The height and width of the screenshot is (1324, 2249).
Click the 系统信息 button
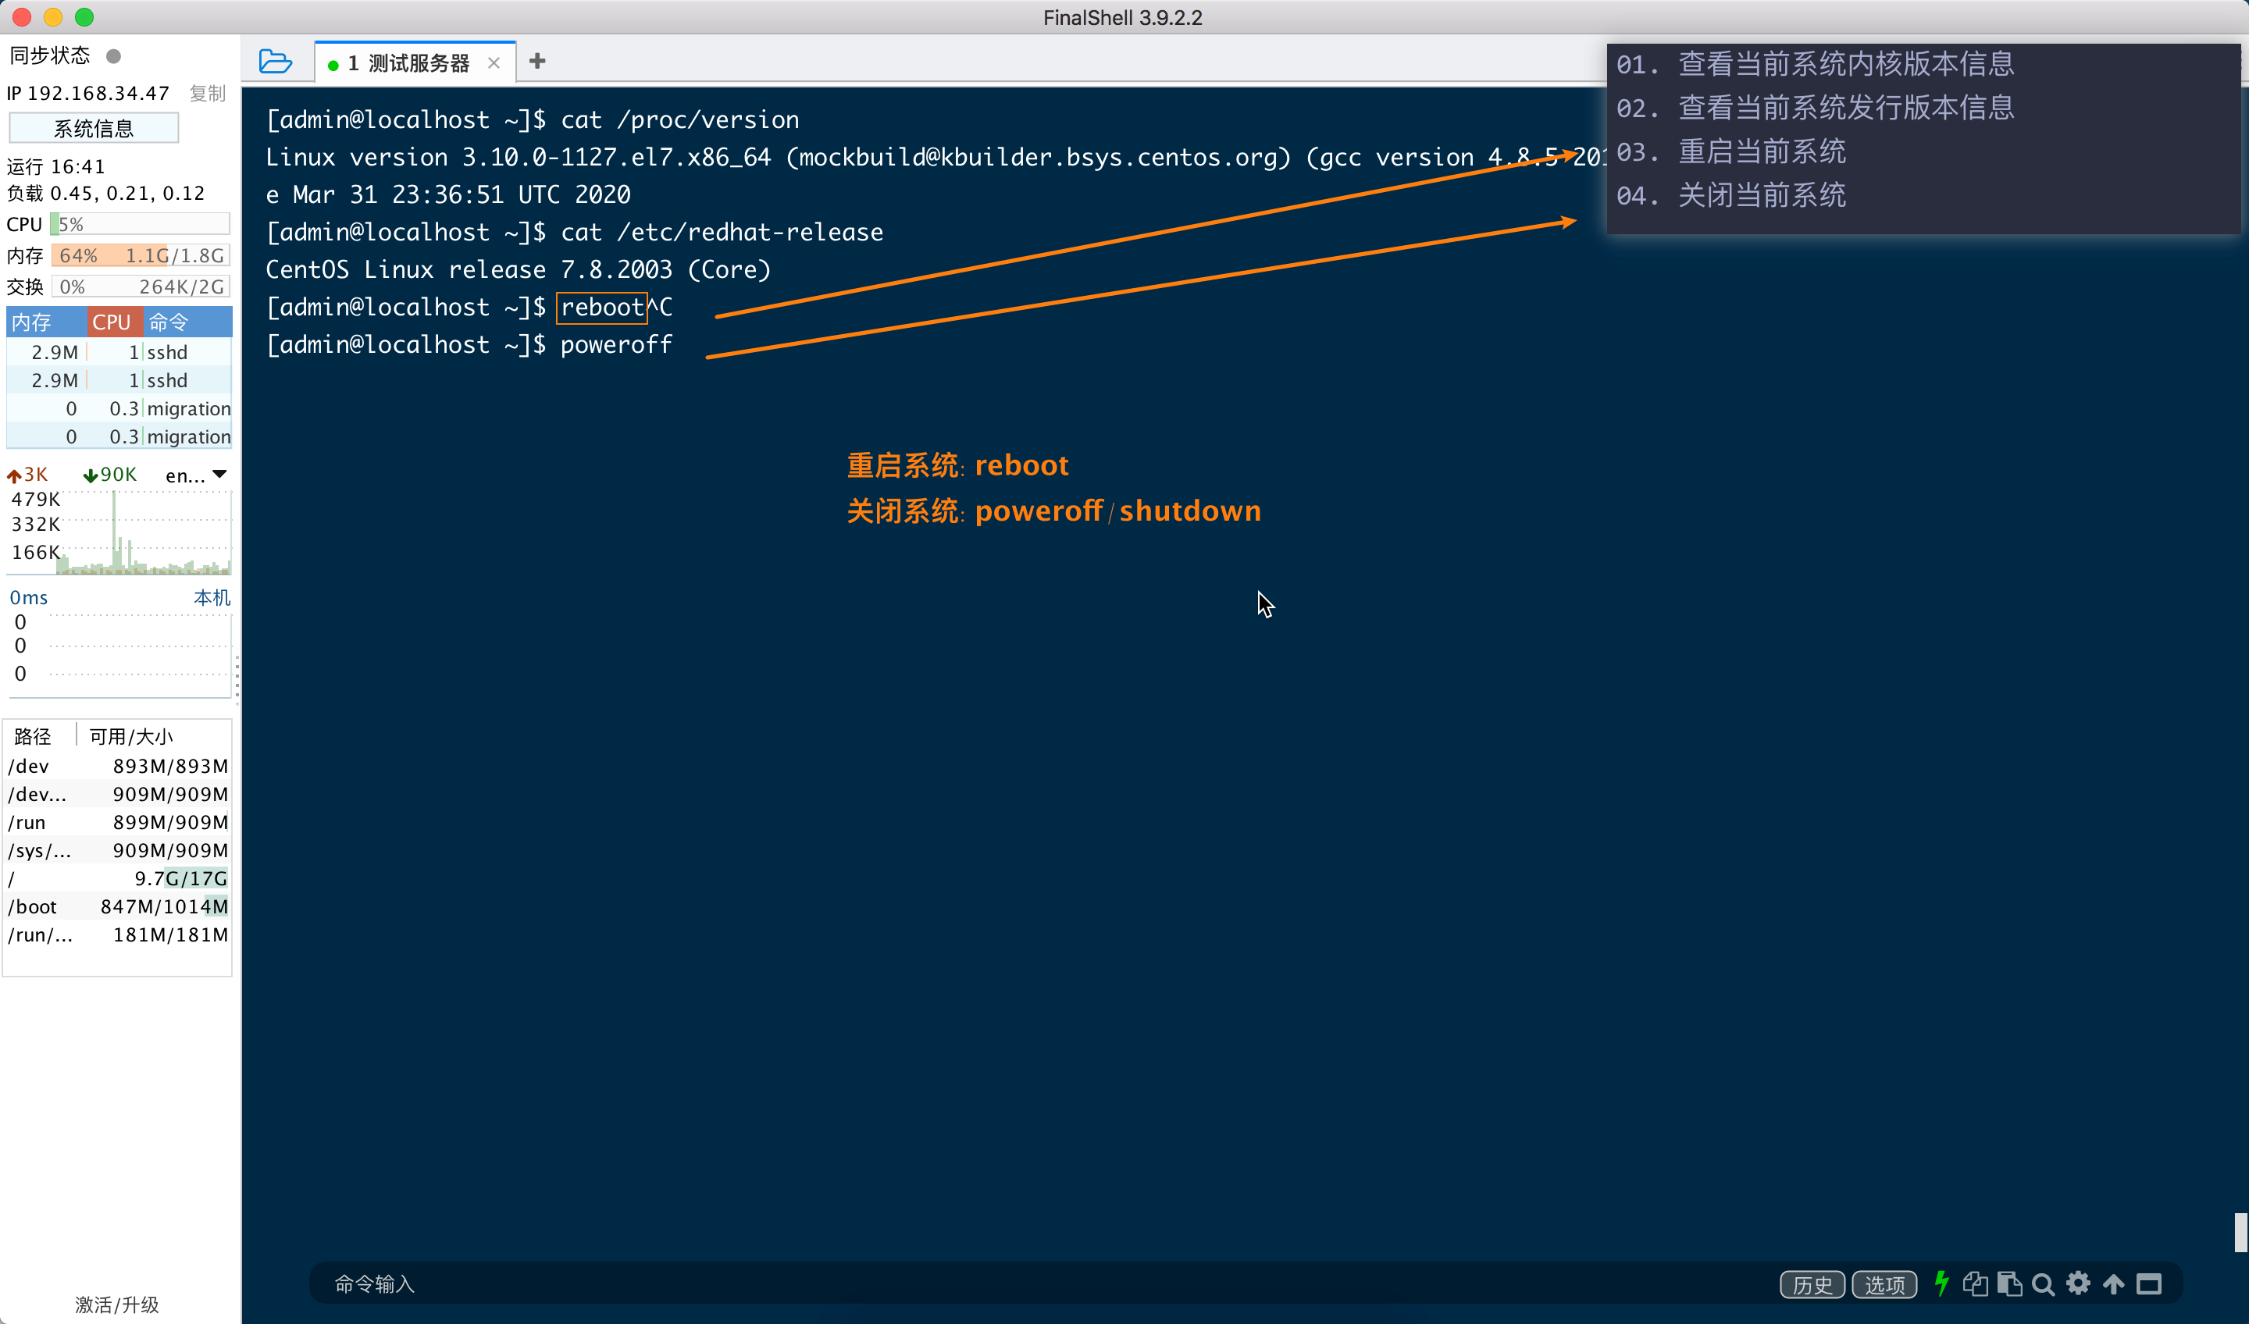click(x=94, y=129)
